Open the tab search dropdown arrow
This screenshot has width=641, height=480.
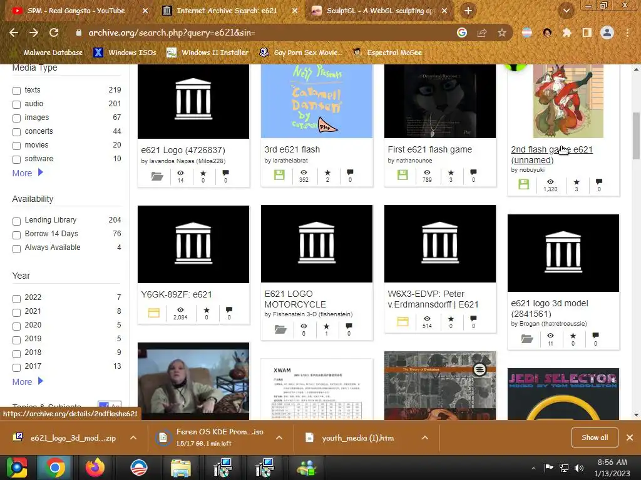pos(566,11)
